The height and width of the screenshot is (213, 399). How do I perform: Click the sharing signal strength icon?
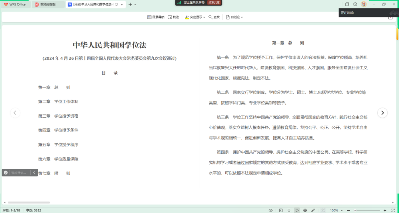point(179,3)
